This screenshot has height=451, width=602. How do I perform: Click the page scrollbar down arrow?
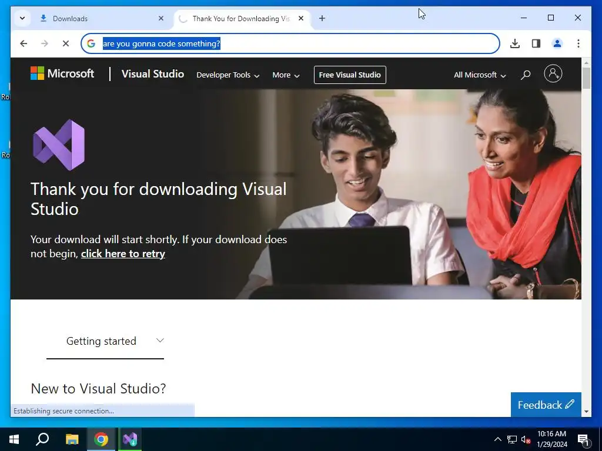coord(586,412)
